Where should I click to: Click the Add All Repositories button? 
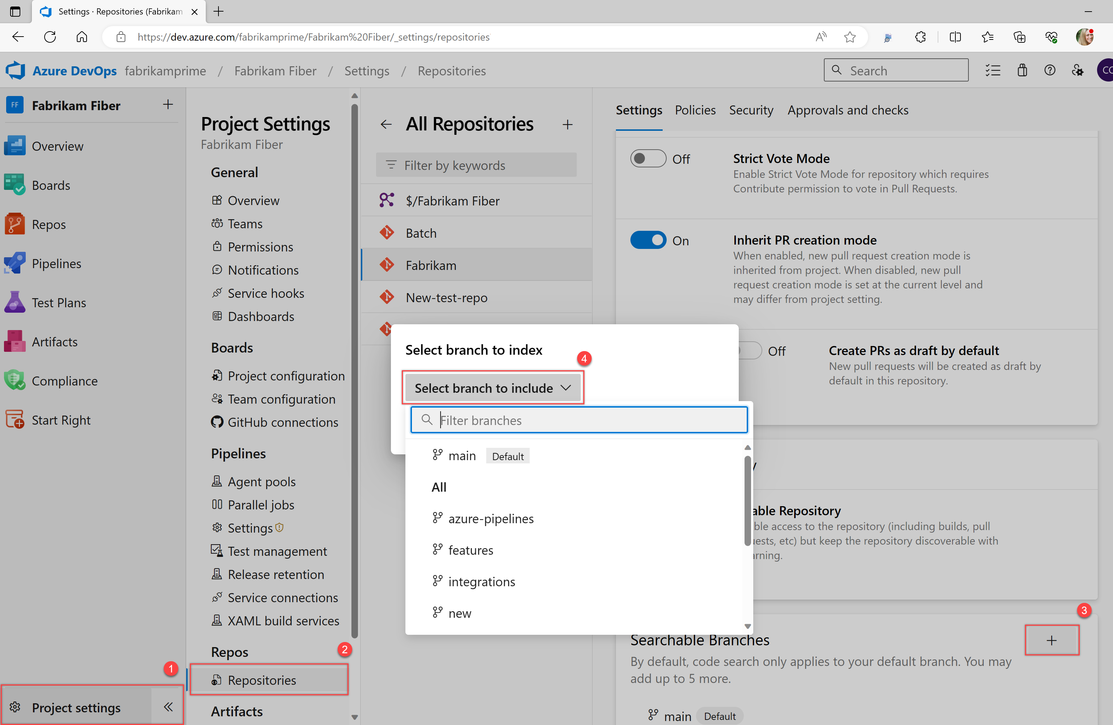pyautogui.click(x=568, y=124)
